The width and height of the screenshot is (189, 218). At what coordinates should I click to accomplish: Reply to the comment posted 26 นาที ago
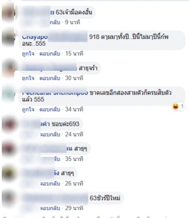[x=50, y=184]
